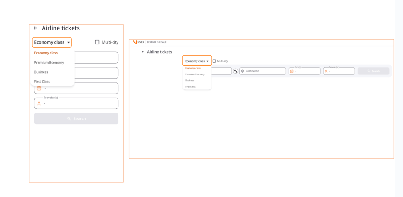The height and width of the screenshot is (197, 403).
Task: Choose First Class in the desktop dropdown list
Action: pyautogui.click(x=190, y=87)
